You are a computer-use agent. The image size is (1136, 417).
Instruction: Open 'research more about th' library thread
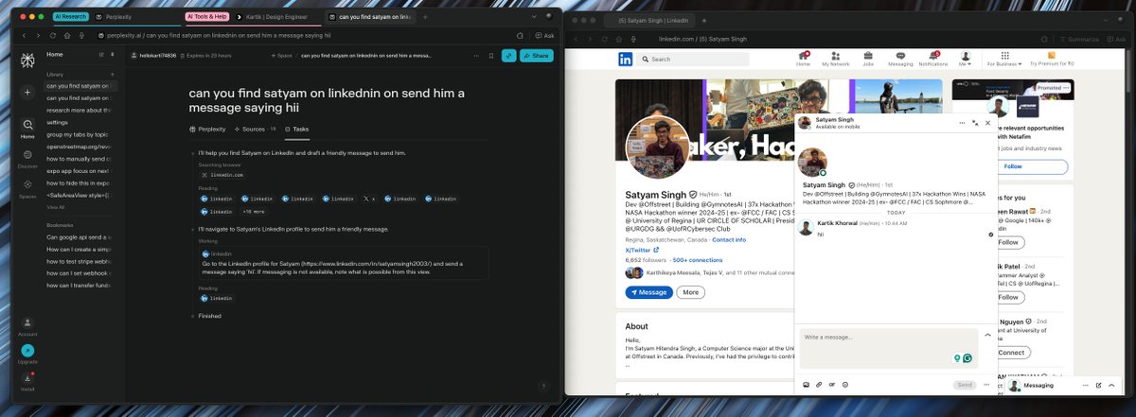[x=78, y=110]
